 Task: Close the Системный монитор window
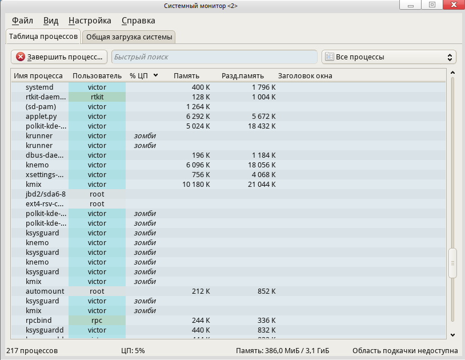click(453, 5)
